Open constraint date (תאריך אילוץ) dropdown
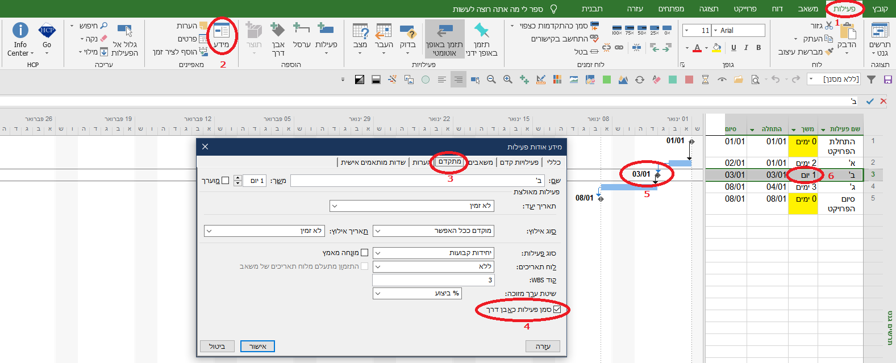The image size is (896, 363). 209,231
